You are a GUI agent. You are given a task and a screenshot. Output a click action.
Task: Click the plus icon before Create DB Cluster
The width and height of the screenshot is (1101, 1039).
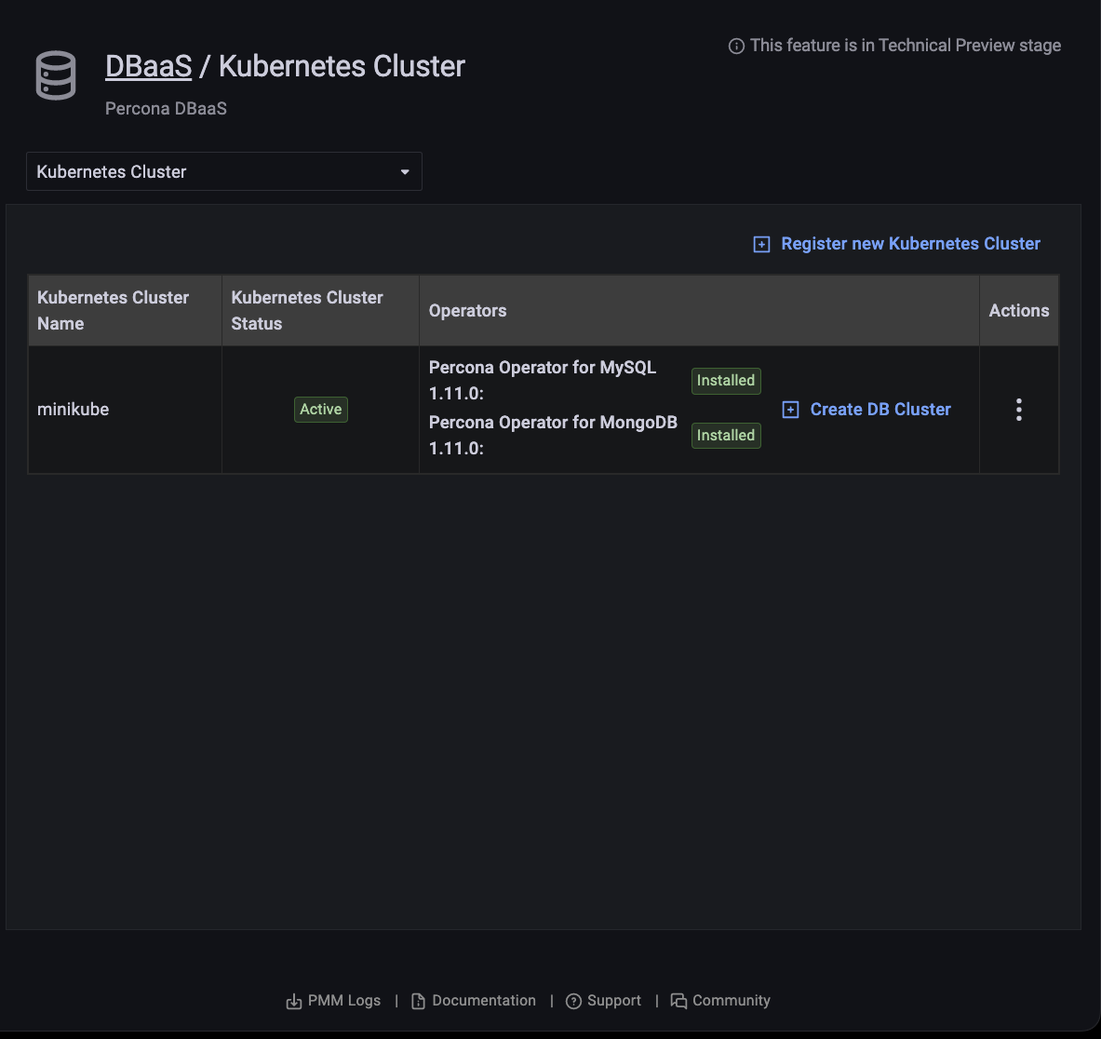point(790,410)
